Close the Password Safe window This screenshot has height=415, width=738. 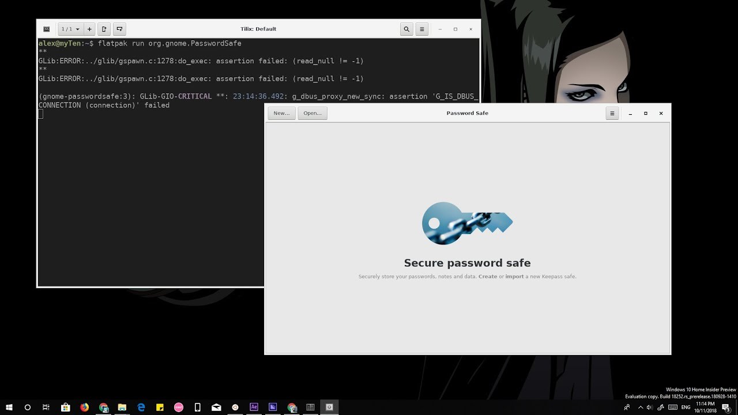661,114
